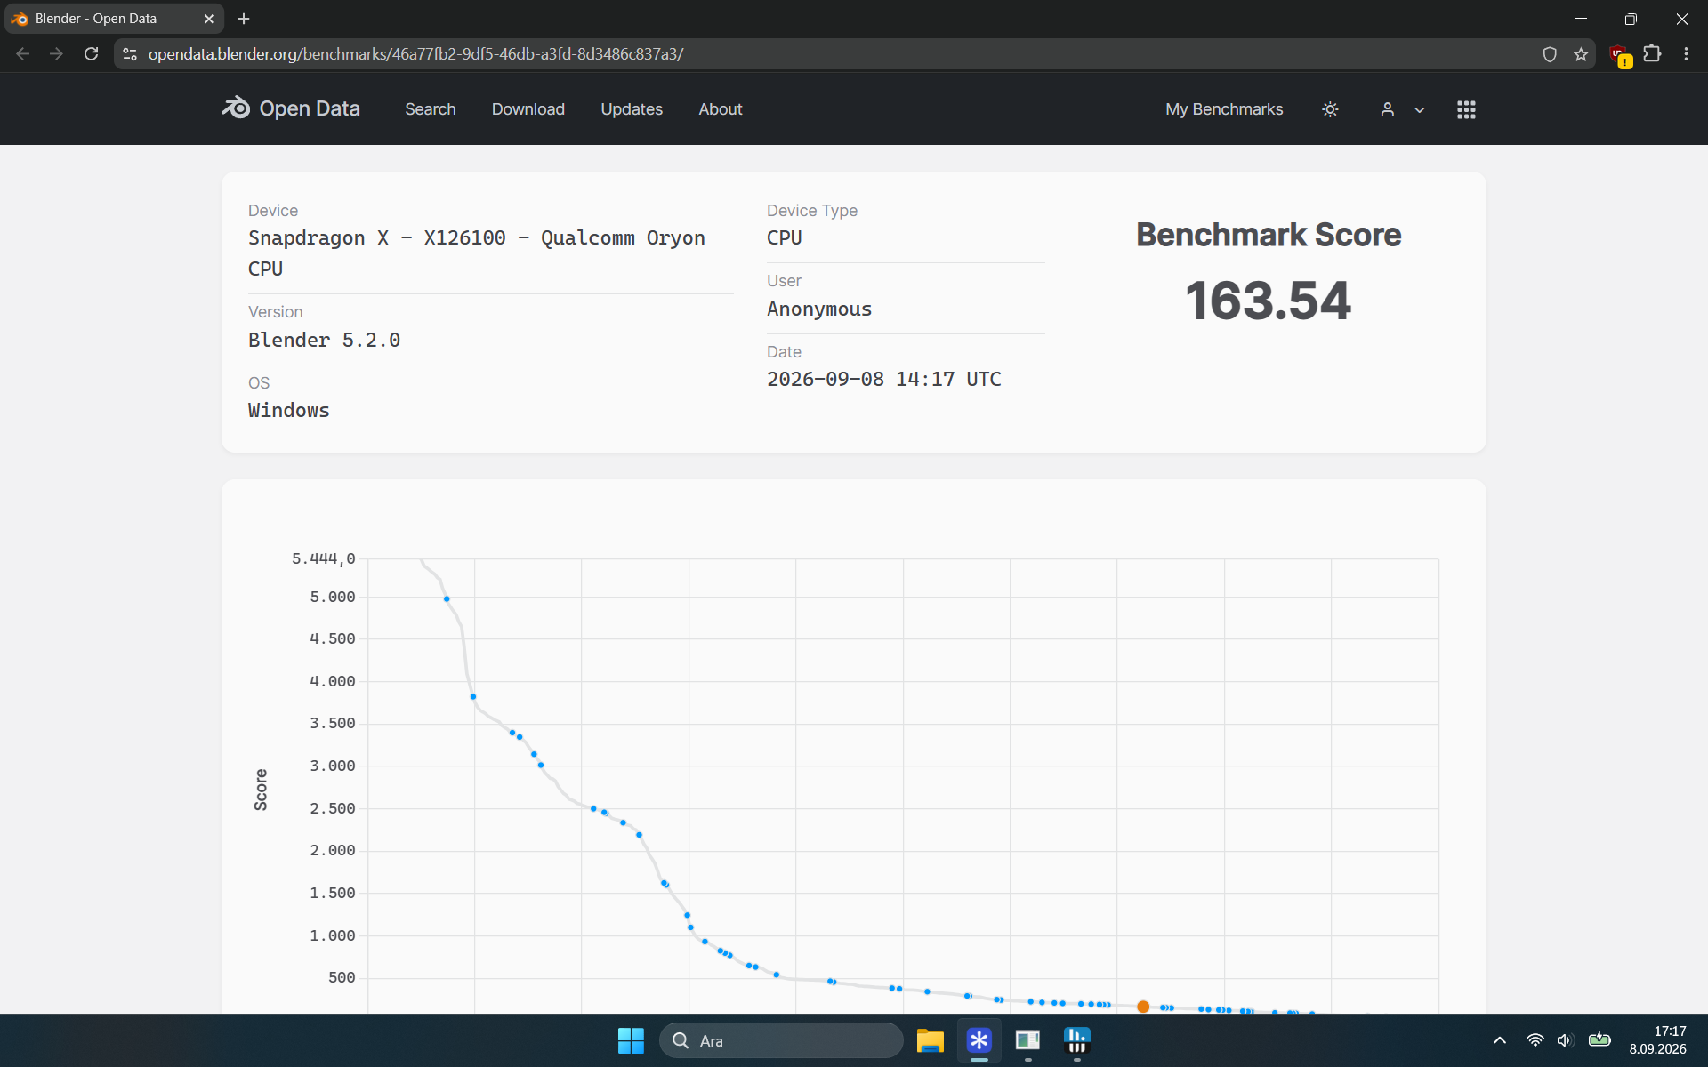The width and height of the screenshot is (1708, 1067).
Task: Toggle light/dark theme sun icon
Action: tap(1330, 109)
